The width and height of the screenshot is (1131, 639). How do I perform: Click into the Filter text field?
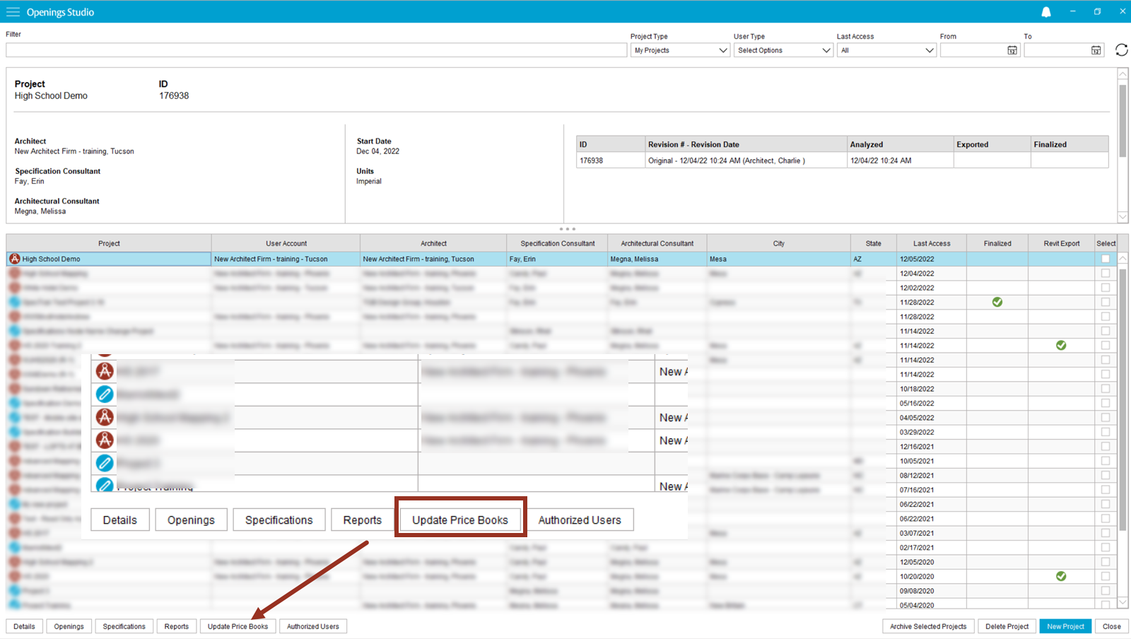click(316, 50)
